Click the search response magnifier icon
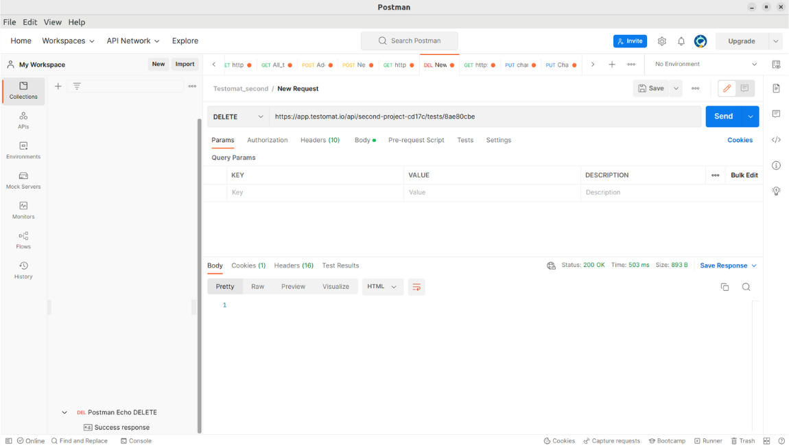789x446 pixels. tap(746, 287)
